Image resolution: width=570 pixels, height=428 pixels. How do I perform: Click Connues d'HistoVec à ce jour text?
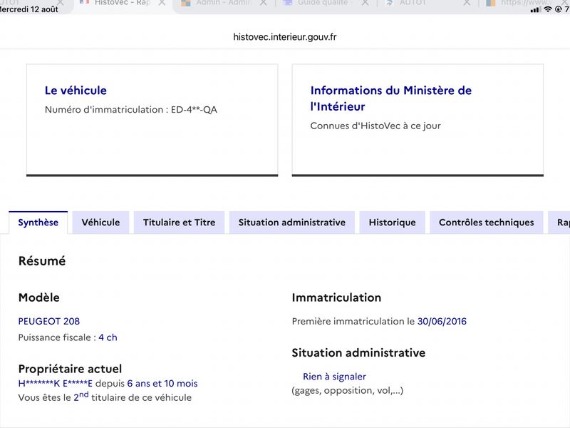click(375, 126)
